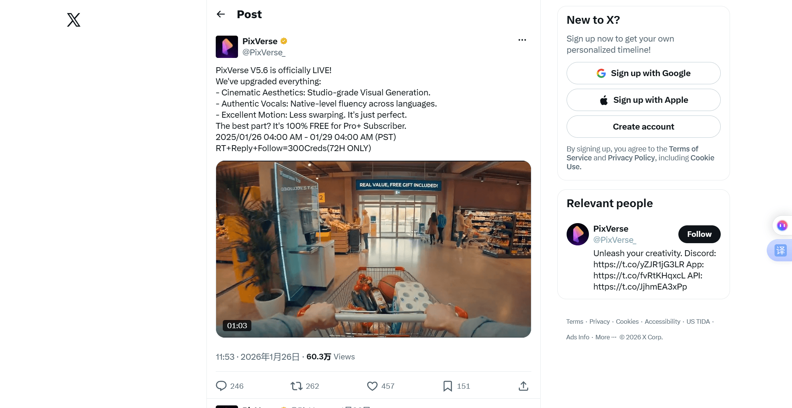Open the X logo home icon

(x=74, y=20)
